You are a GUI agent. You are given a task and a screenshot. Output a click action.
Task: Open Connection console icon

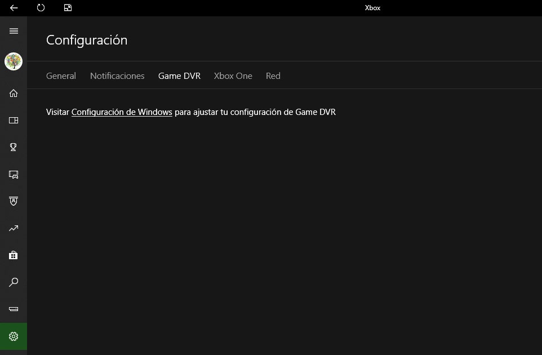pyautogui.click(x=14, y=309)
